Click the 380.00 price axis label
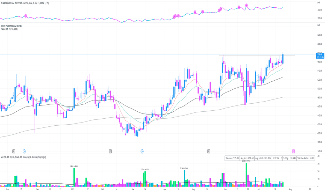Image resolution: width=325 pixels, height=192 pixels. point(320,142)
